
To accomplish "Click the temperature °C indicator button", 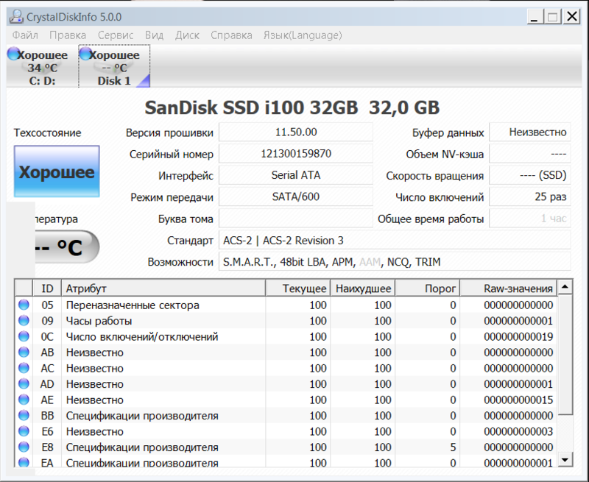I will point(68,247).
